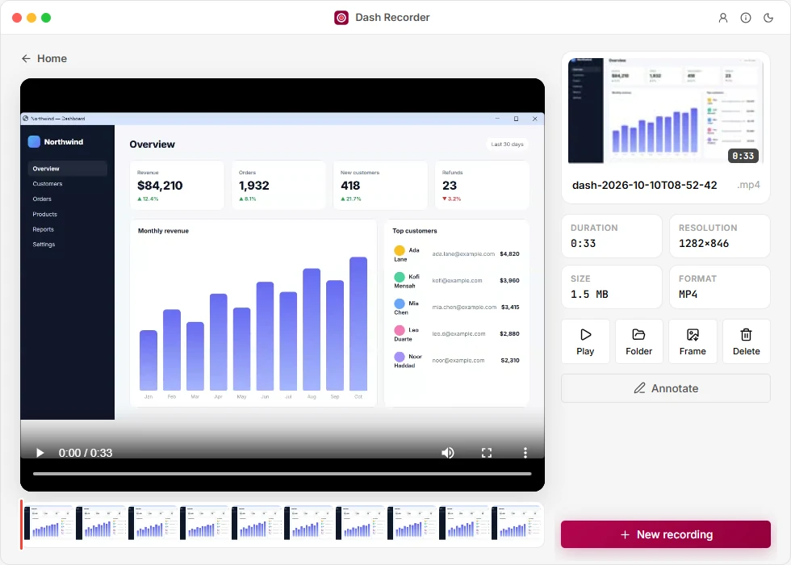The image size is (791, 565).
Task: Open the user account icon
Action: coord(723,18)
